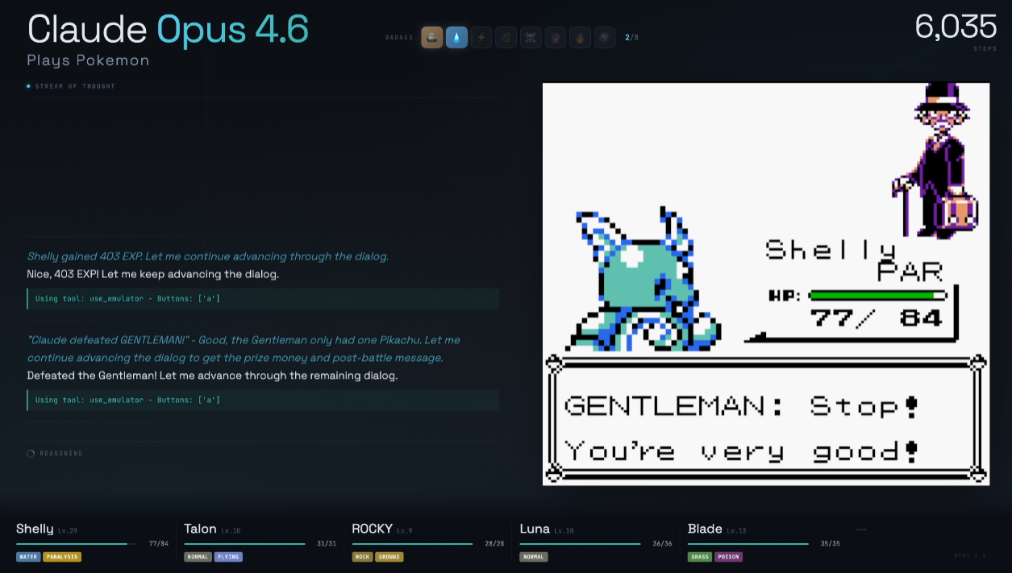Click Shelly's HP bar in the party panel
1012x573 pixels.
pos(77,544)
